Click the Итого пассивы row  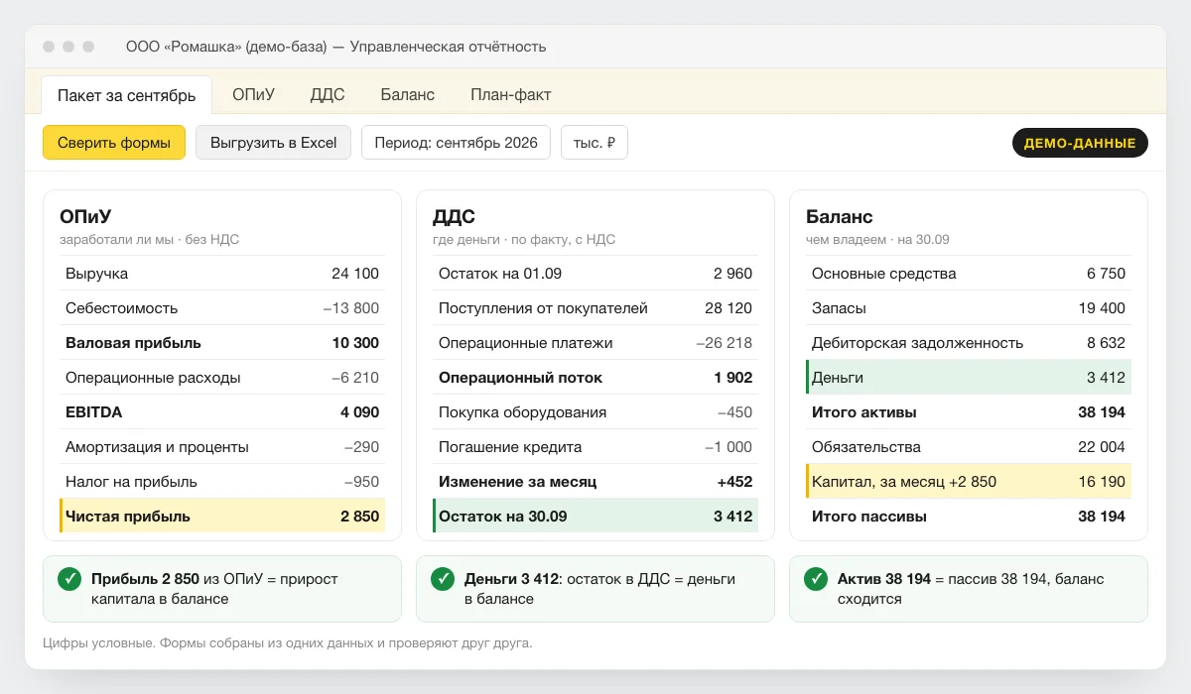(x=969, y=517)
